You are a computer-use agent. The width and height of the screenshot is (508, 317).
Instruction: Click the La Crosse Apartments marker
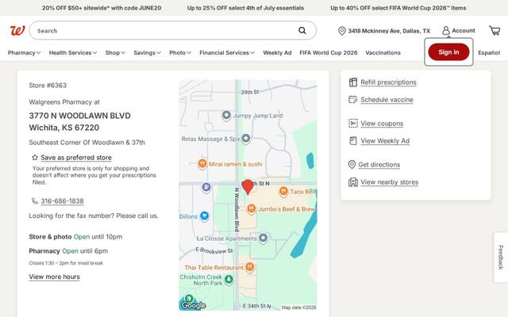click(x=263, y=238)
